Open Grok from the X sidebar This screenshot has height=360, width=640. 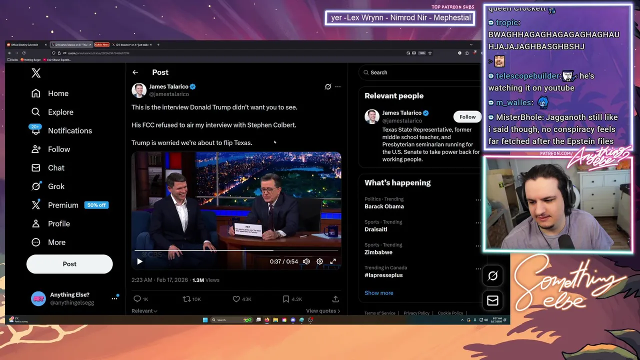[48, 186]
